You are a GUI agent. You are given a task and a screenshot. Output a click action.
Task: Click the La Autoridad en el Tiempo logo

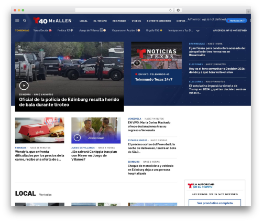coord(201,186)
